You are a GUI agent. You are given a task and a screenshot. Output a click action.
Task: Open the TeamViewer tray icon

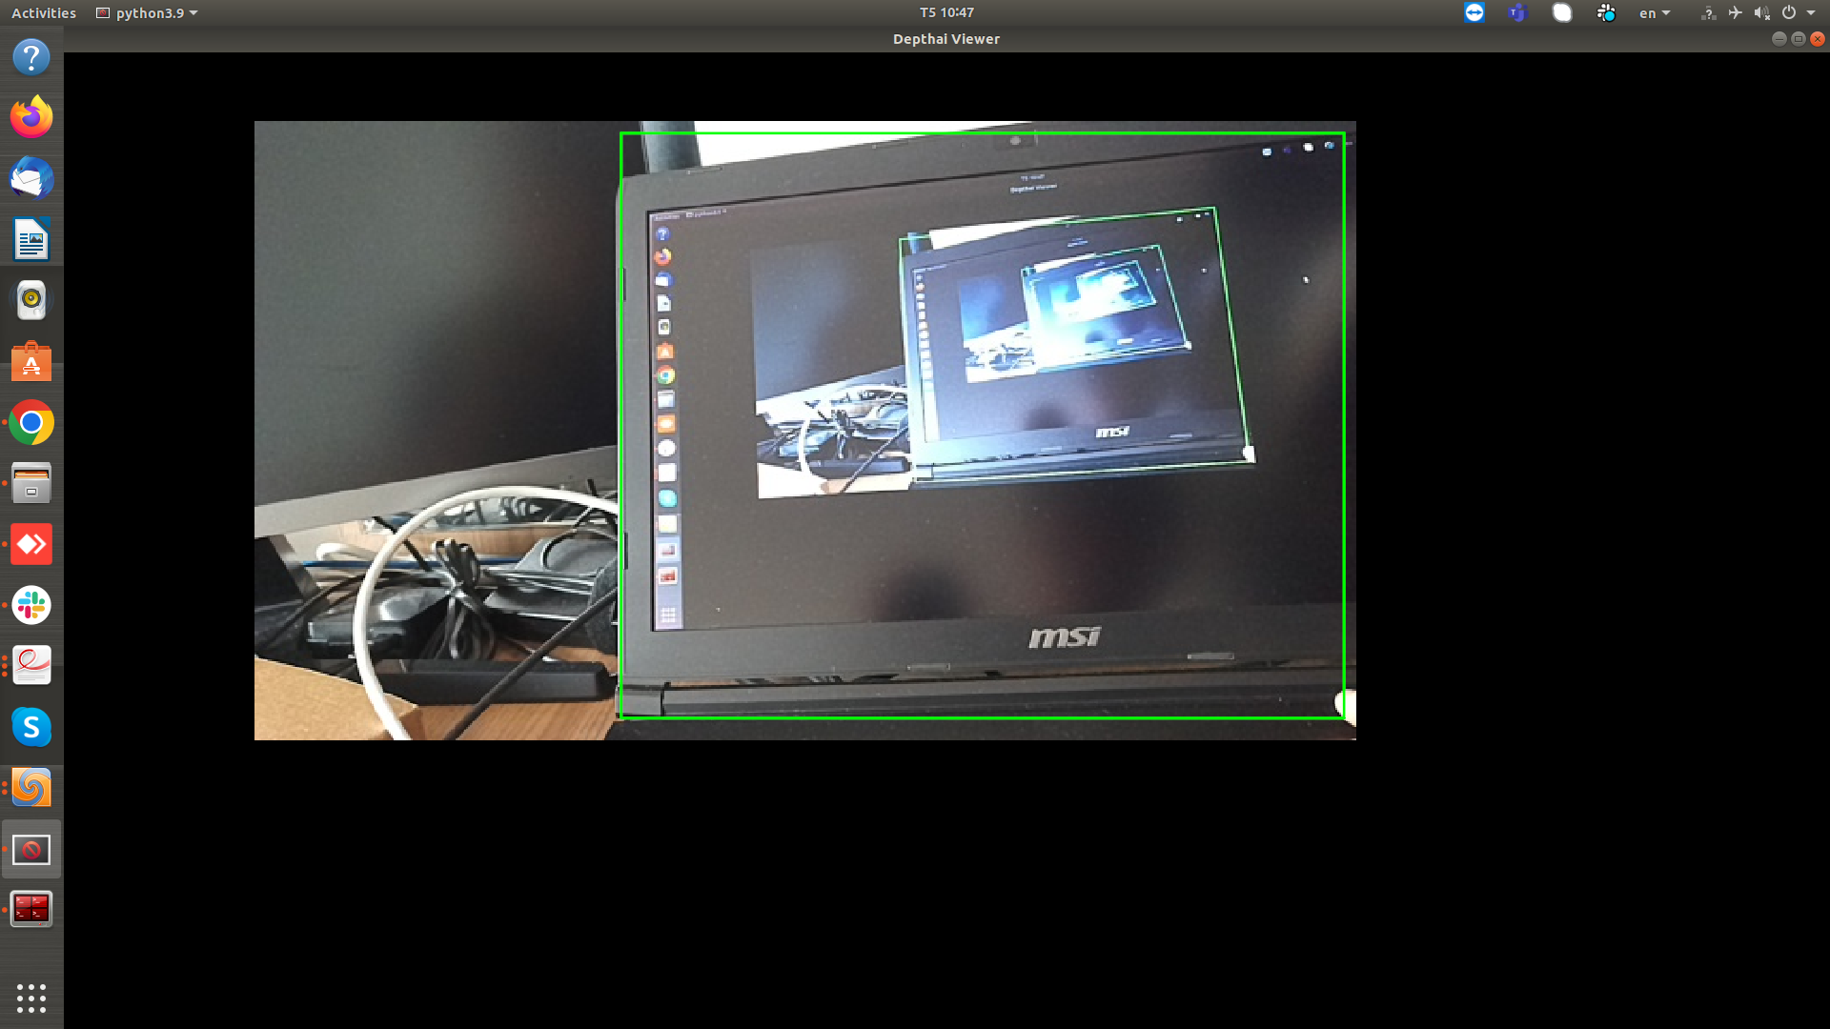(x=1474, y=12)
